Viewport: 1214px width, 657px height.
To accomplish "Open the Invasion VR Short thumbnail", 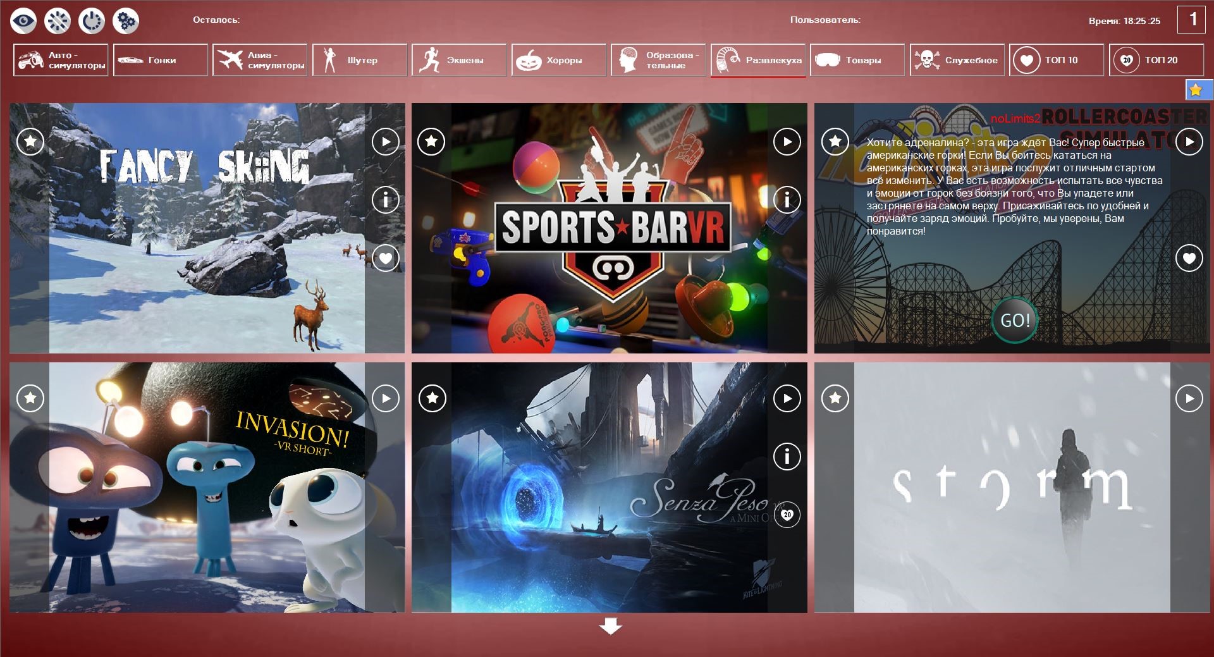I will (x=207, y=487).
